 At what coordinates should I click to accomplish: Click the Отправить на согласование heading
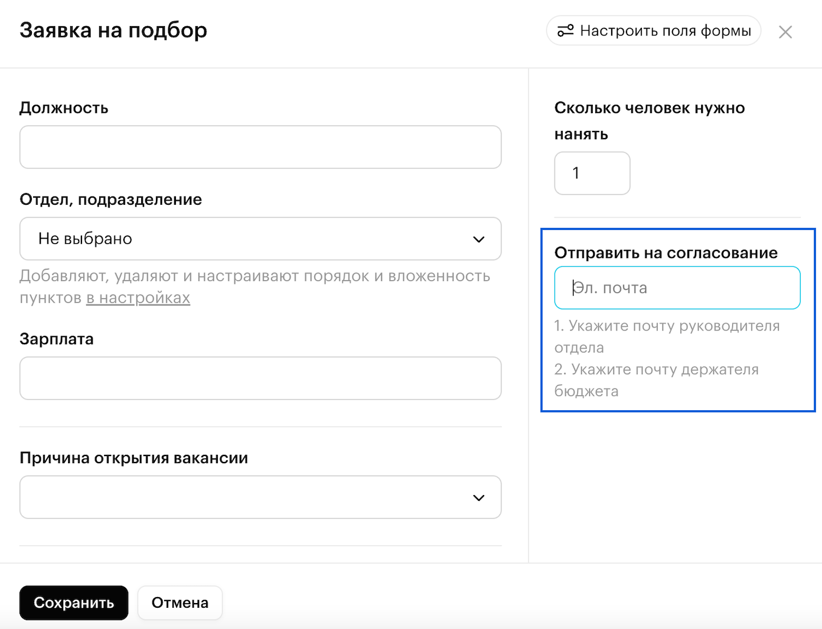click(x=666, y=253)
